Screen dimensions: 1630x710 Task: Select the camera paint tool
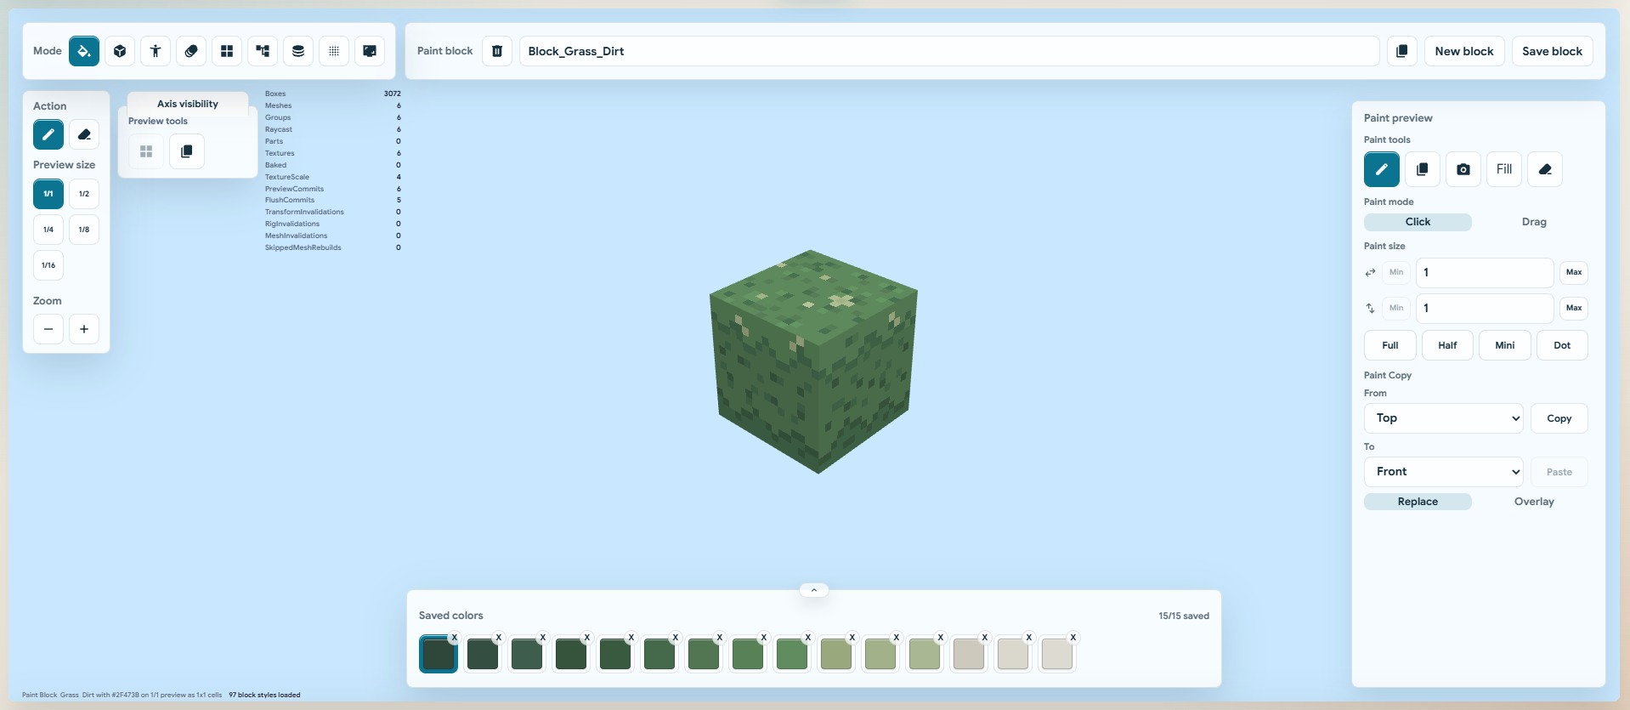[1463, 169]
